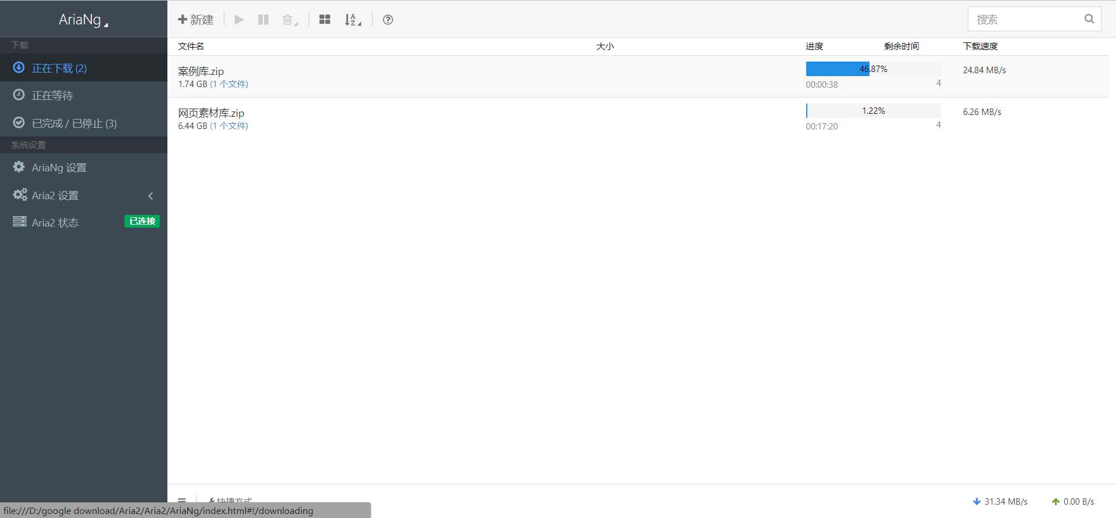1116x518 pixels.
Task: Click the gear icon beside AriaNg 设置
Action: (19, 167)
